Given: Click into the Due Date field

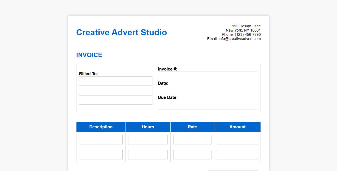Looking at the screenshot, I should [x=208, y=105].
